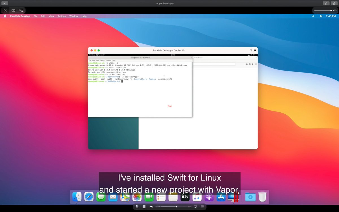Image resolution: width=339 pixels, height=212 pixels.
Task: Open the Apple menu
Action: pos(5,16)
